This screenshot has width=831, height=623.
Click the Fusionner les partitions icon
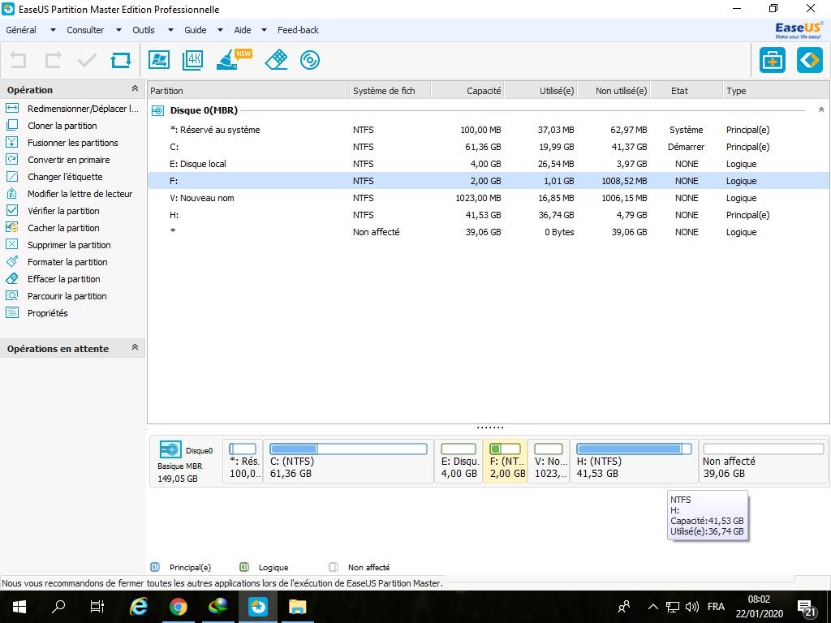pos(11,142)
